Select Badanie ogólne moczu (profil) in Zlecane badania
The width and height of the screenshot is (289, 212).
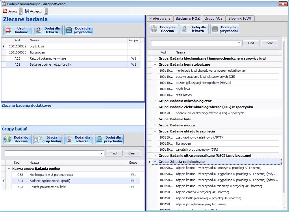point(73,64)
